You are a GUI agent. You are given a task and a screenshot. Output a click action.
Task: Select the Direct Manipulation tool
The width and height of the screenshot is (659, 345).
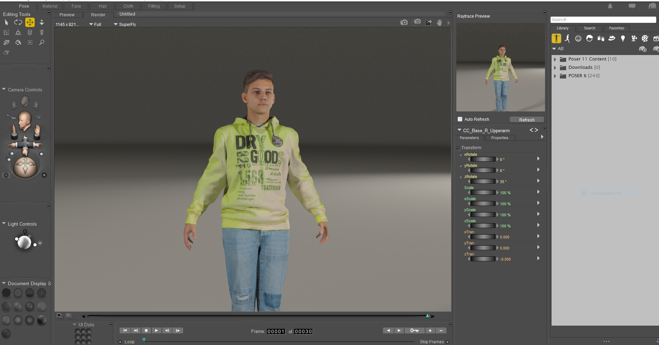18,33
